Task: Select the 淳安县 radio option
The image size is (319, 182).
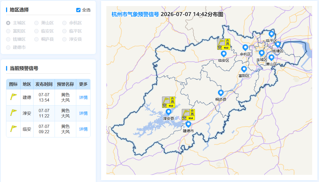Action: point(64,39)
